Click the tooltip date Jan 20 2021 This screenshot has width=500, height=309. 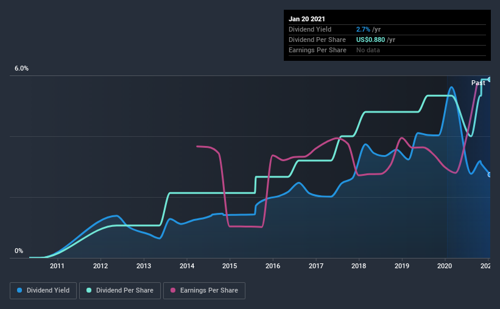[x=307, y=19]
